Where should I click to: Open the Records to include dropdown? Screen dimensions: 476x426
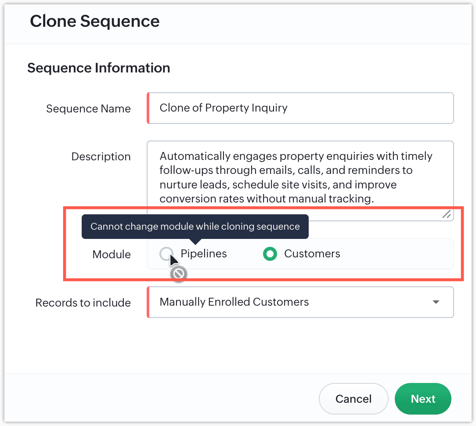pyautogui.click(x=300, y=302)
